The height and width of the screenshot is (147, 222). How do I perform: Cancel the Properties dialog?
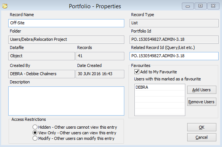tap(202, 137)
